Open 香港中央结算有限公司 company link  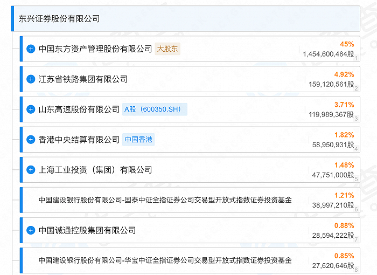click(x=79, y=140)
